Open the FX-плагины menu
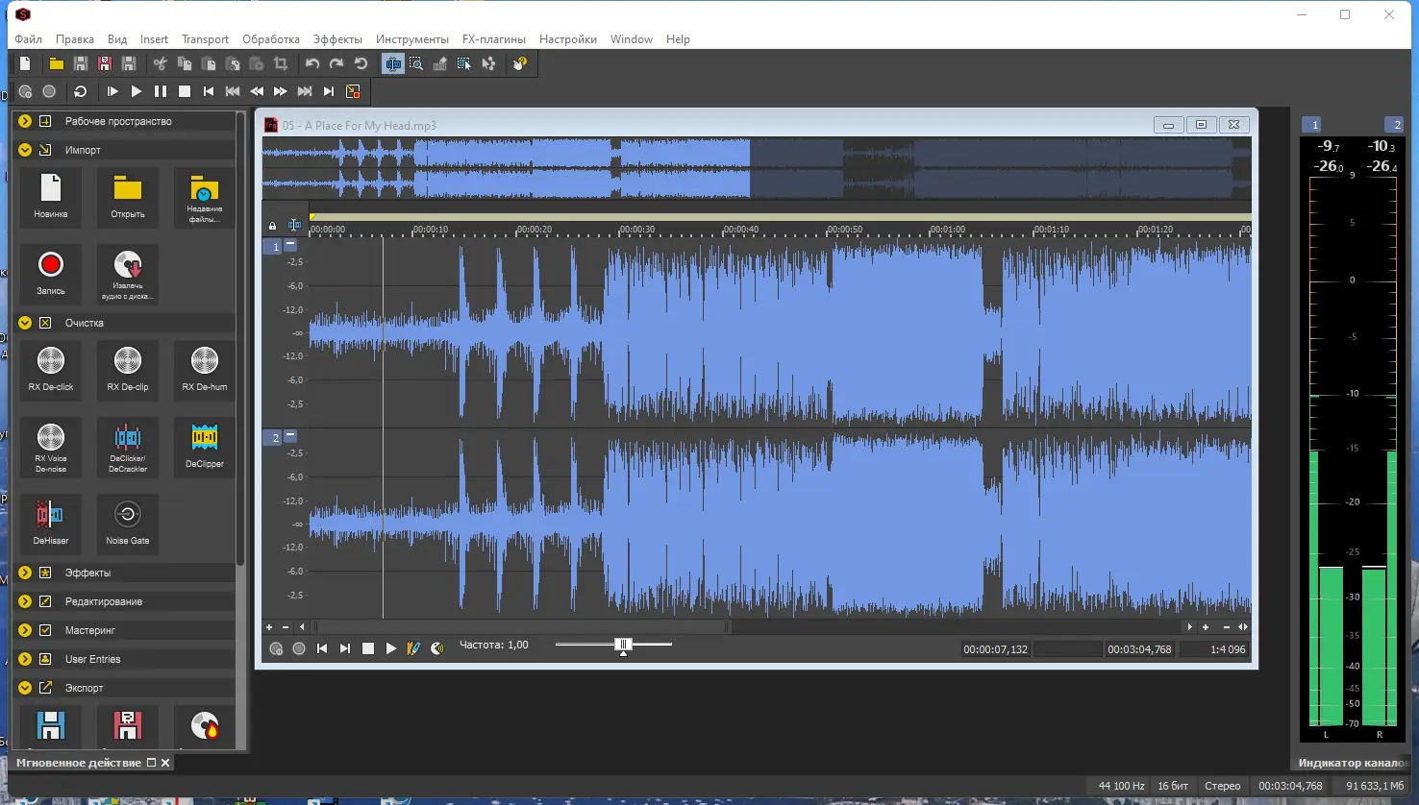 click(494, 39)
